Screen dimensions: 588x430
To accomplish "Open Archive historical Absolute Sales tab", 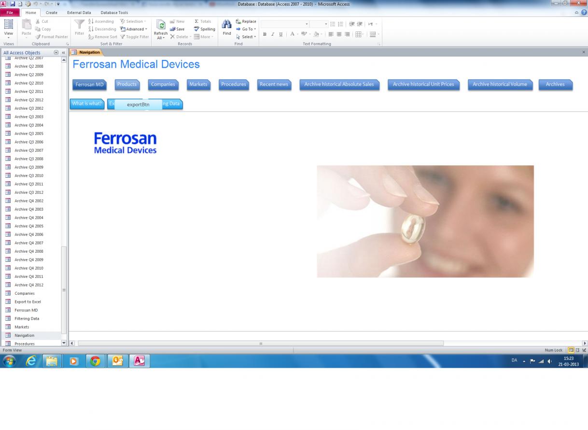I will click(339, 85).
